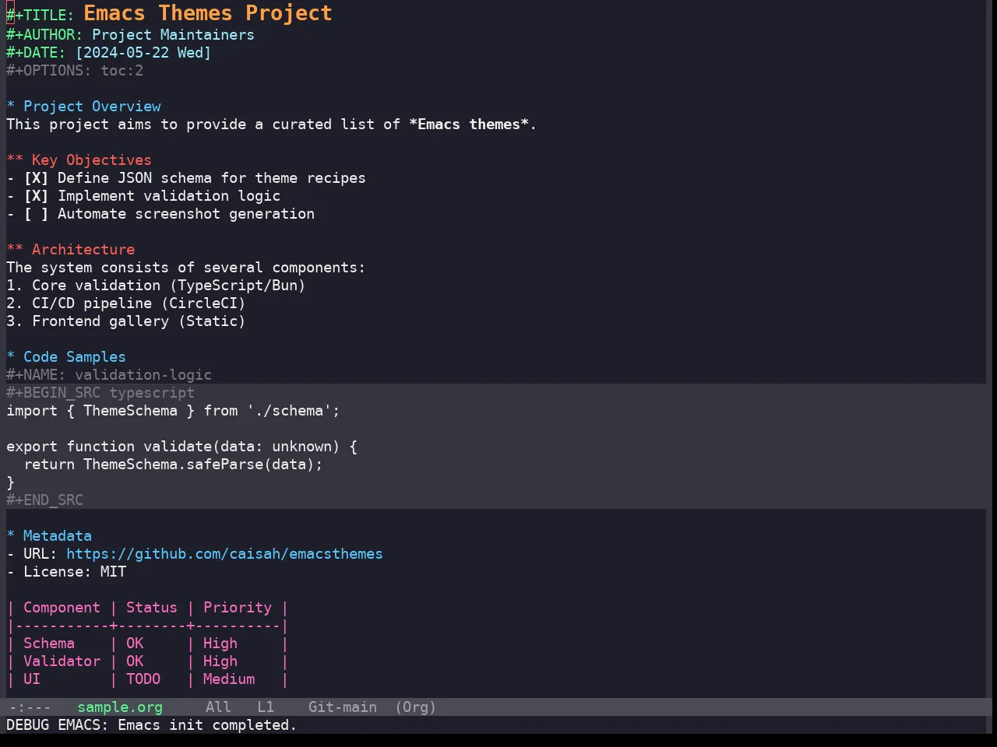Click the bold '*Emacs themes*' text
The height and width of the screenshot is (747, 997).
click(x=469, y=124)
